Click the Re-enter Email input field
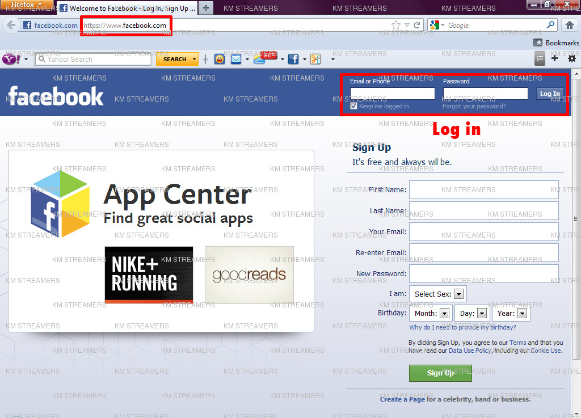The width and height of the screenshot is (581, 418). pyautogui.click(x=484, y=252)
